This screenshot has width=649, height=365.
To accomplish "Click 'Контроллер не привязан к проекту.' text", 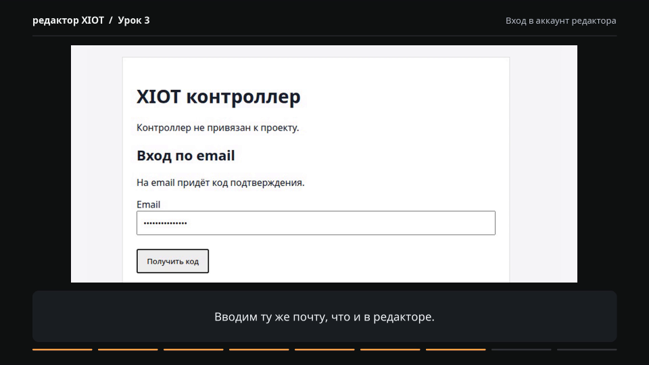I will coord(218,128).
